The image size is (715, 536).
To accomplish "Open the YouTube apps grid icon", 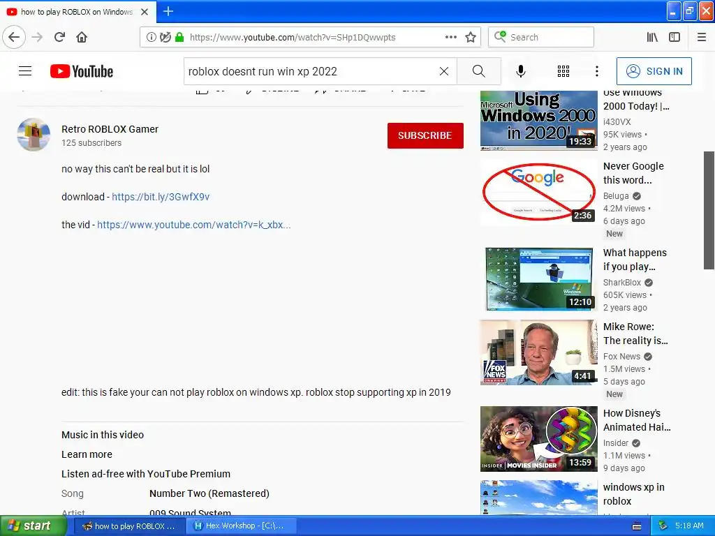I will click(563, 71).
